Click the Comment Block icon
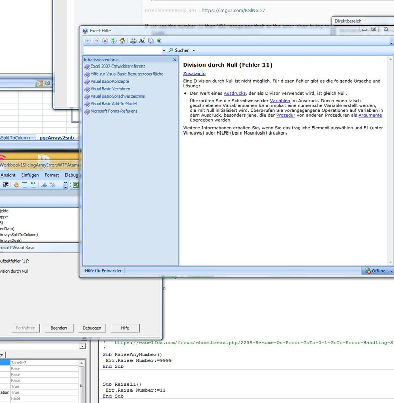 25,185
